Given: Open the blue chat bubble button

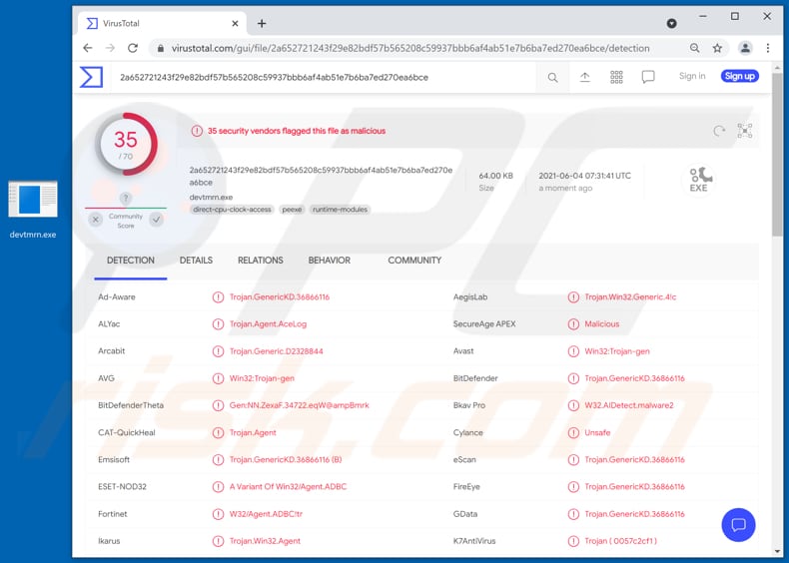Looking at the screenshot, I should coord(738,525).
